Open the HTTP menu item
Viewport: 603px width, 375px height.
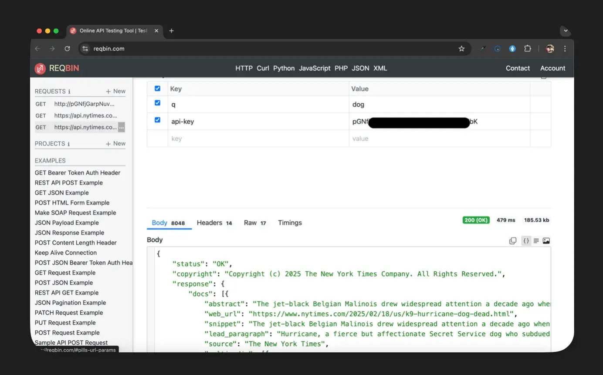(x=244, y=68)
